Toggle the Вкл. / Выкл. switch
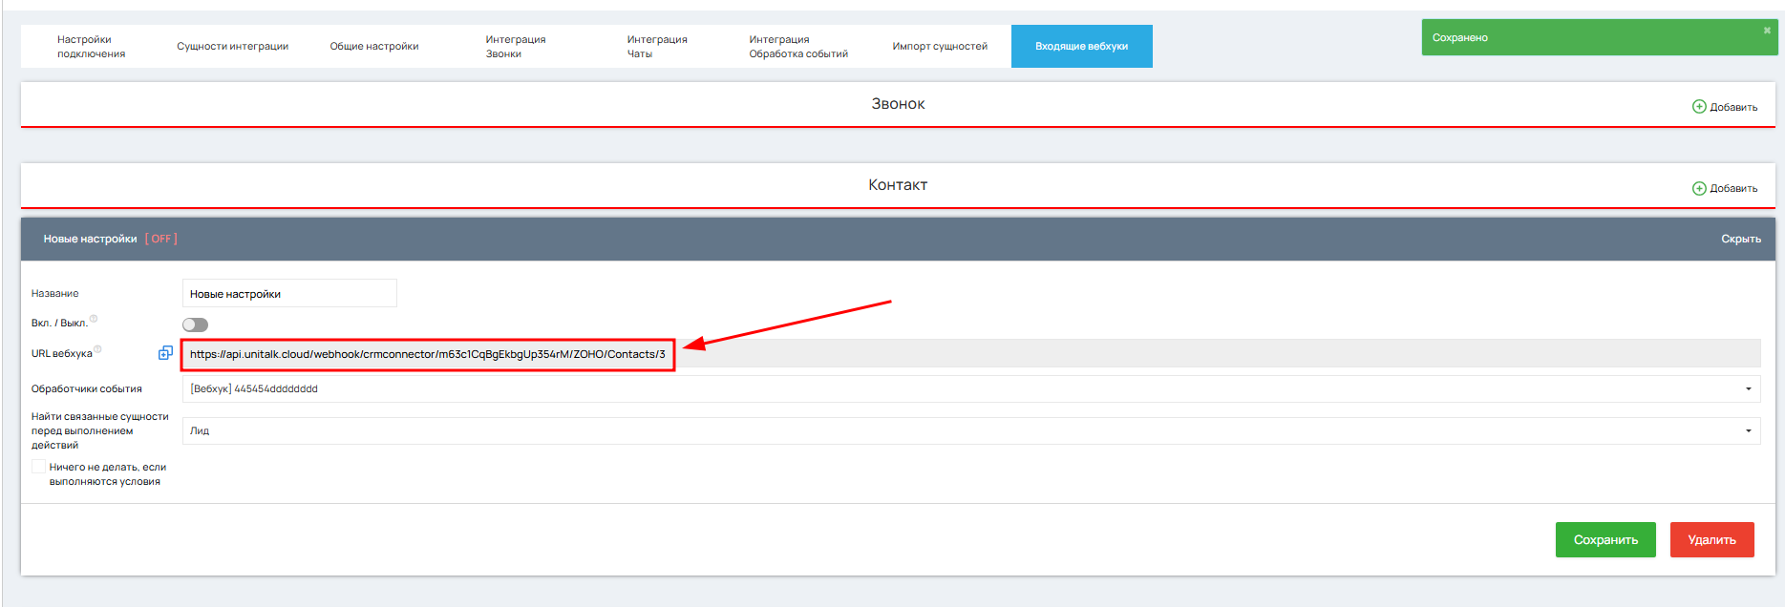The image size is (1785, 607). click(x=195, y=324)
